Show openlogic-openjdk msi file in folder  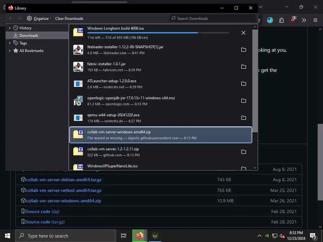244,101
